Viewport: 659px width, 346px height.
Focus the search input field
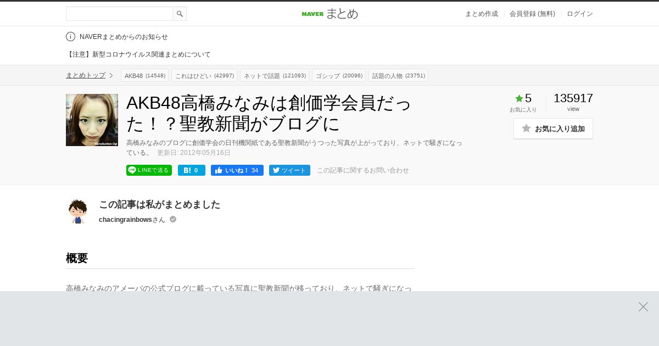[119, 14]
